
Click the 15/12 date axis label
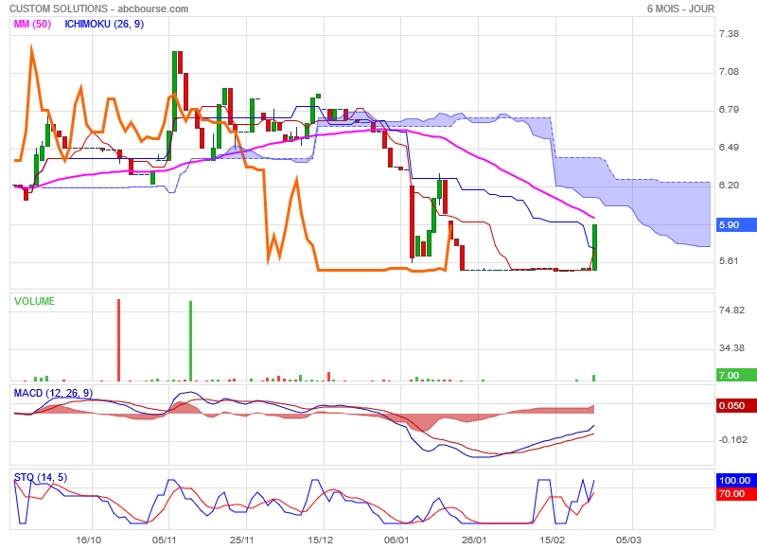tap(320, 540)
